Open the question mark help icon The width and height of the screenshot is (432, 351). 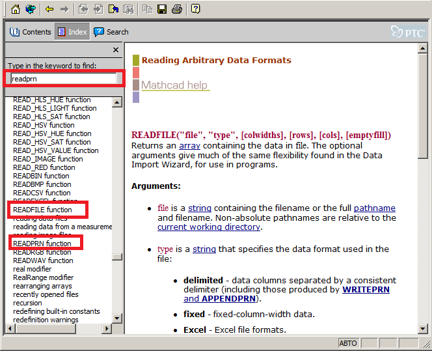(196, 9)
